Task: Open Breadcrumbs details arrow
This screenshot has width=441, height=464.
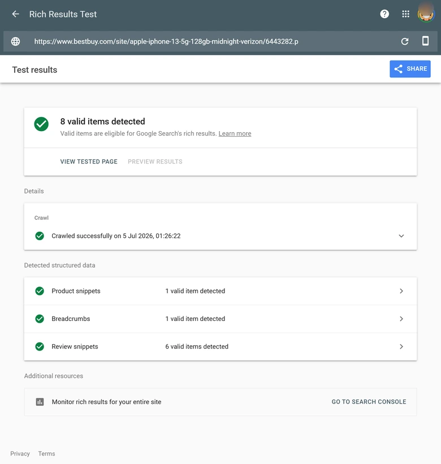Action: coord(401,319)
